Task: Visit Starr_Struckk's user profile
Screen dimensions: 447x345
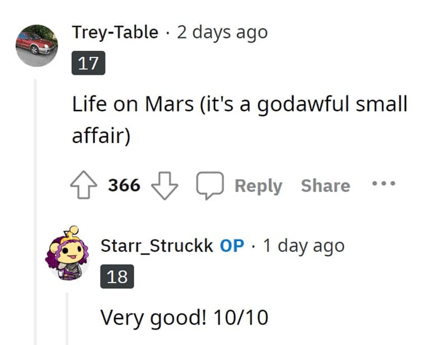Action: point(156,246)
